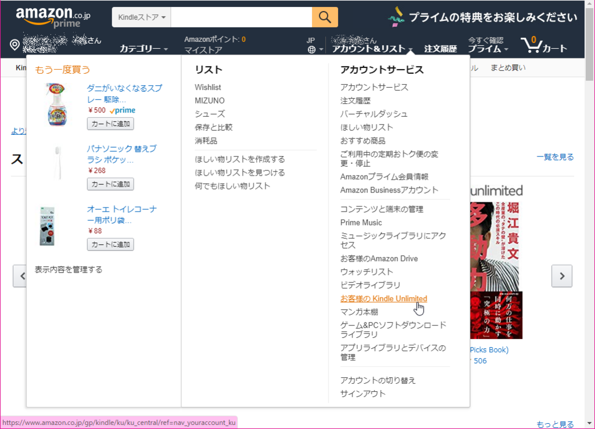Screen dimensions: 595x429
Task: Open Amazon Businessアカウント menu item
Action: coord(389,190)
